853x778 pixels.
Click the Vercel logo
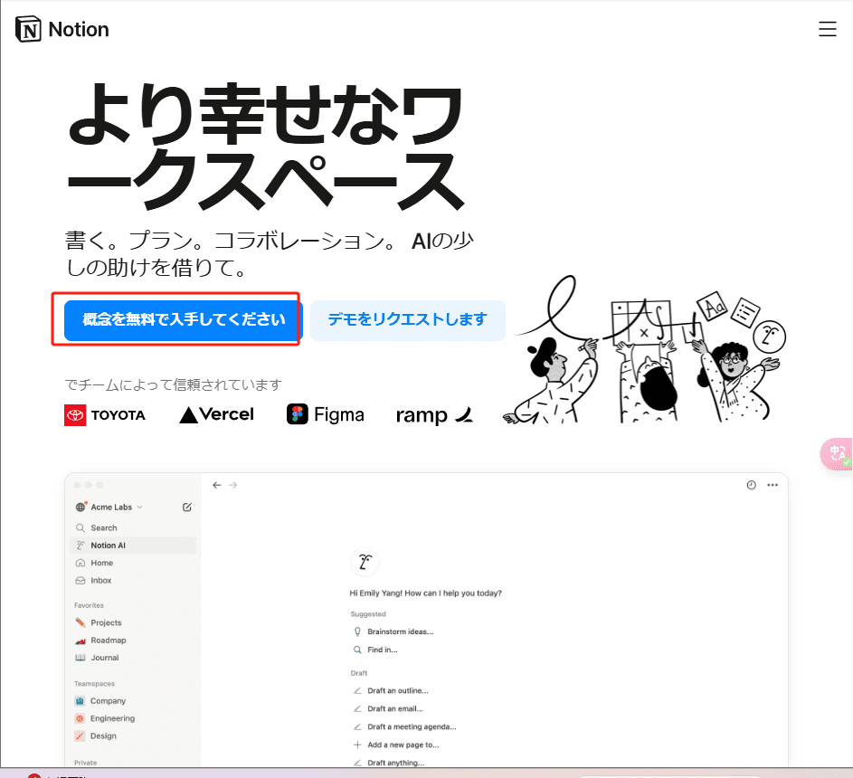point(216,414)
